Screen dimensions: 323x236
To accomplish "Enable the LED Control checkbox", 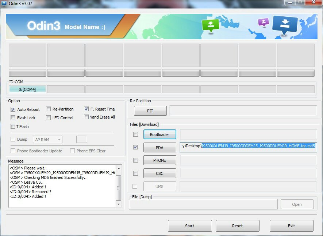I will click(x=48, y=118).
